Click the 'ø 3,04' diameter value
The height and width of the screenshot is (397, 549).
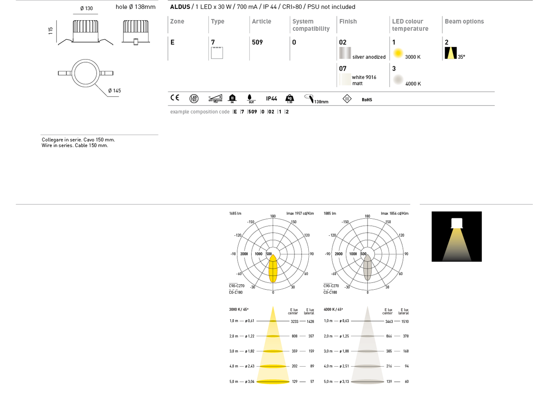click(x=250, y=381)
